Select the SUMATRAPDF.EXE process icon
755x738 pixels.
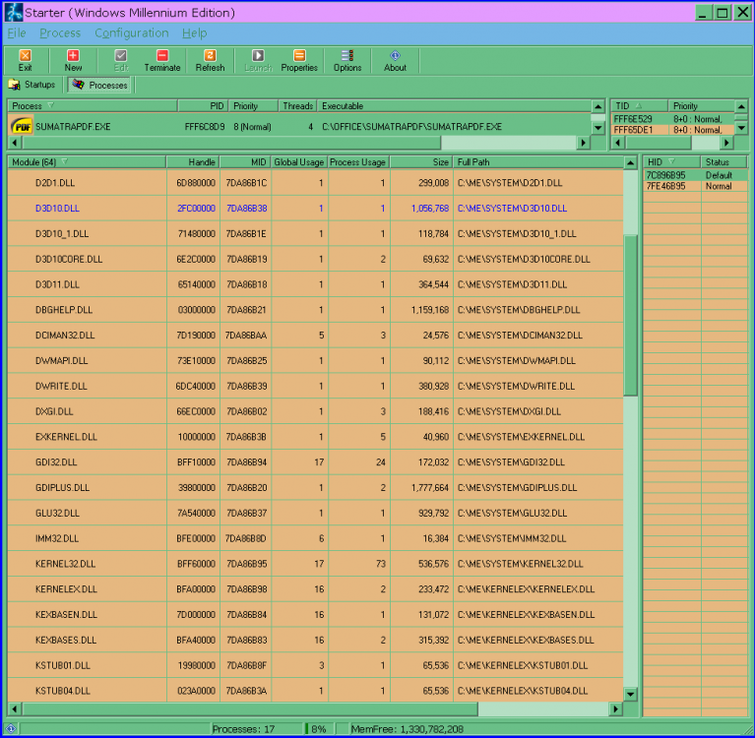[x=21, y=127]
